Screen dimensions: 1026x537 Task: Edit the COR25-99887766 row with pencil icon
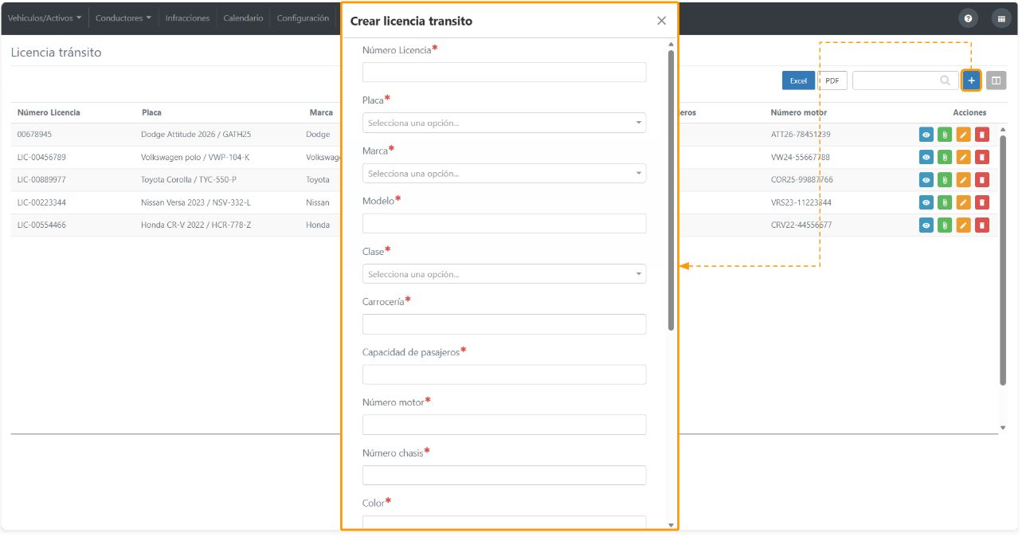tap(963, 180)
